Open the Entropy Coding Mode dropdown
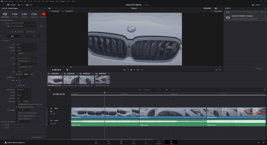Image resolution: width=267 pixels, height=145 pixels. (x=24, y=122)
